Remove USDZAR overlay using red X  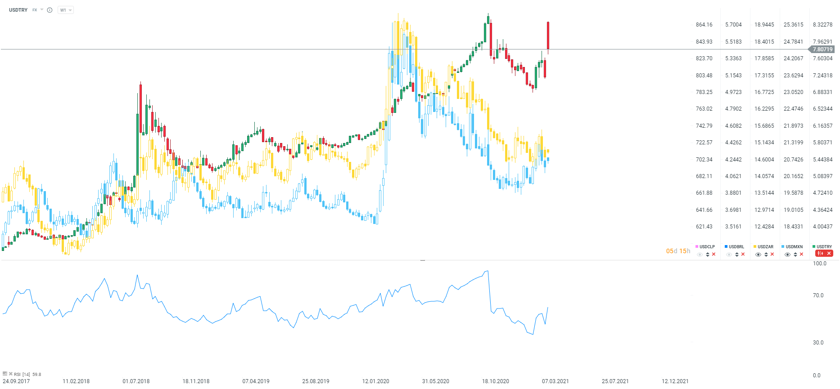(772, 255)
